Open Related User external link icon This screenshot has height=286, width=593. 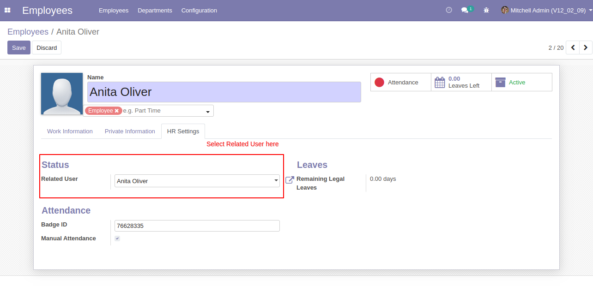coord(290,180)
